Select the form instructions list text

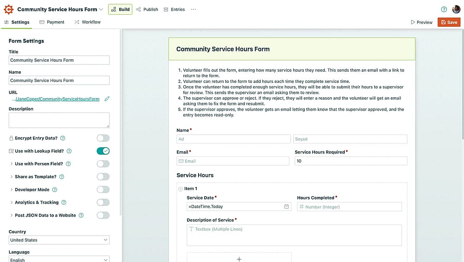(290, 93)
